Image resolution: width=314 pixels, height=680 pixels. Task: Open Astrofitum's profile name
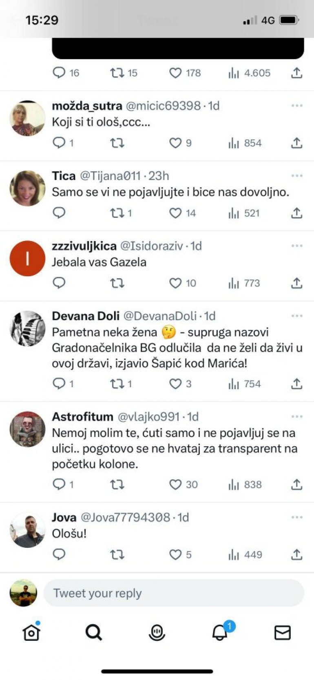coord(82,417)
